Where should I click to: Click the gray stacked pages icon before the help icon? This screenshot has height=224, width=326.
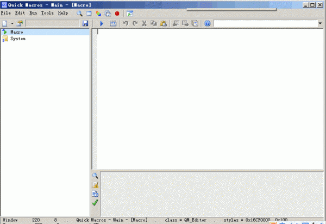[x=195, y=23]
